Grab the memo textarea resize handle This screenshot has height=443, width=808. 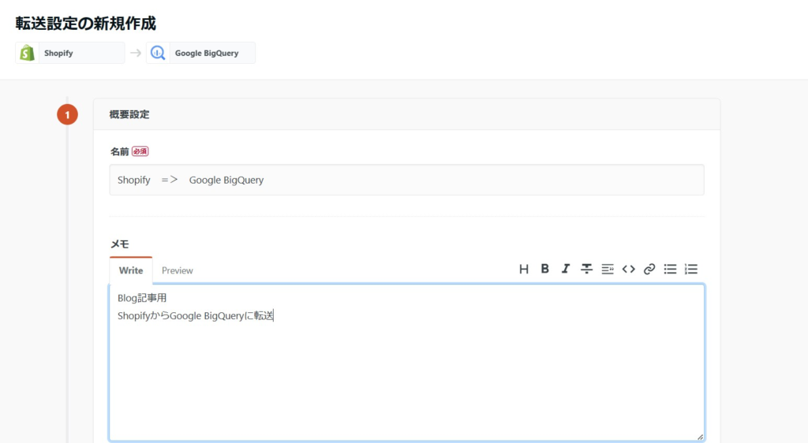click(x=699, y=436)
